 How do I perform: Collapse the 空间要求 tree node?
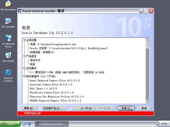tap(24, 68)
